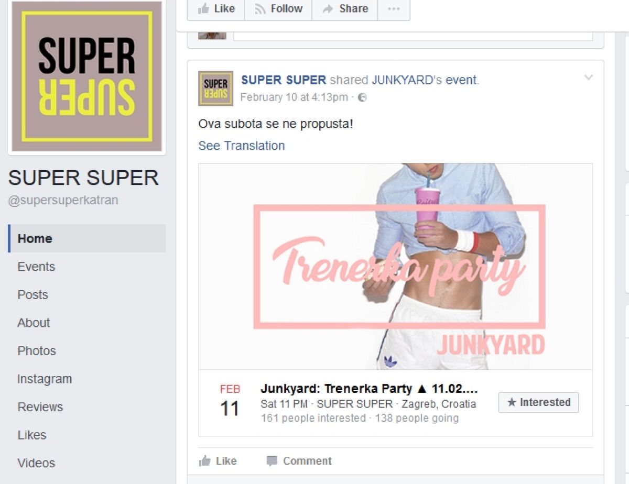
Task: Open the three-dots more options menu
Action: pos(394,9)
